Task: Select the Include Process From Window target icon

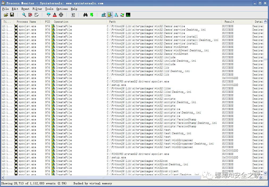Action: point(61,15)
